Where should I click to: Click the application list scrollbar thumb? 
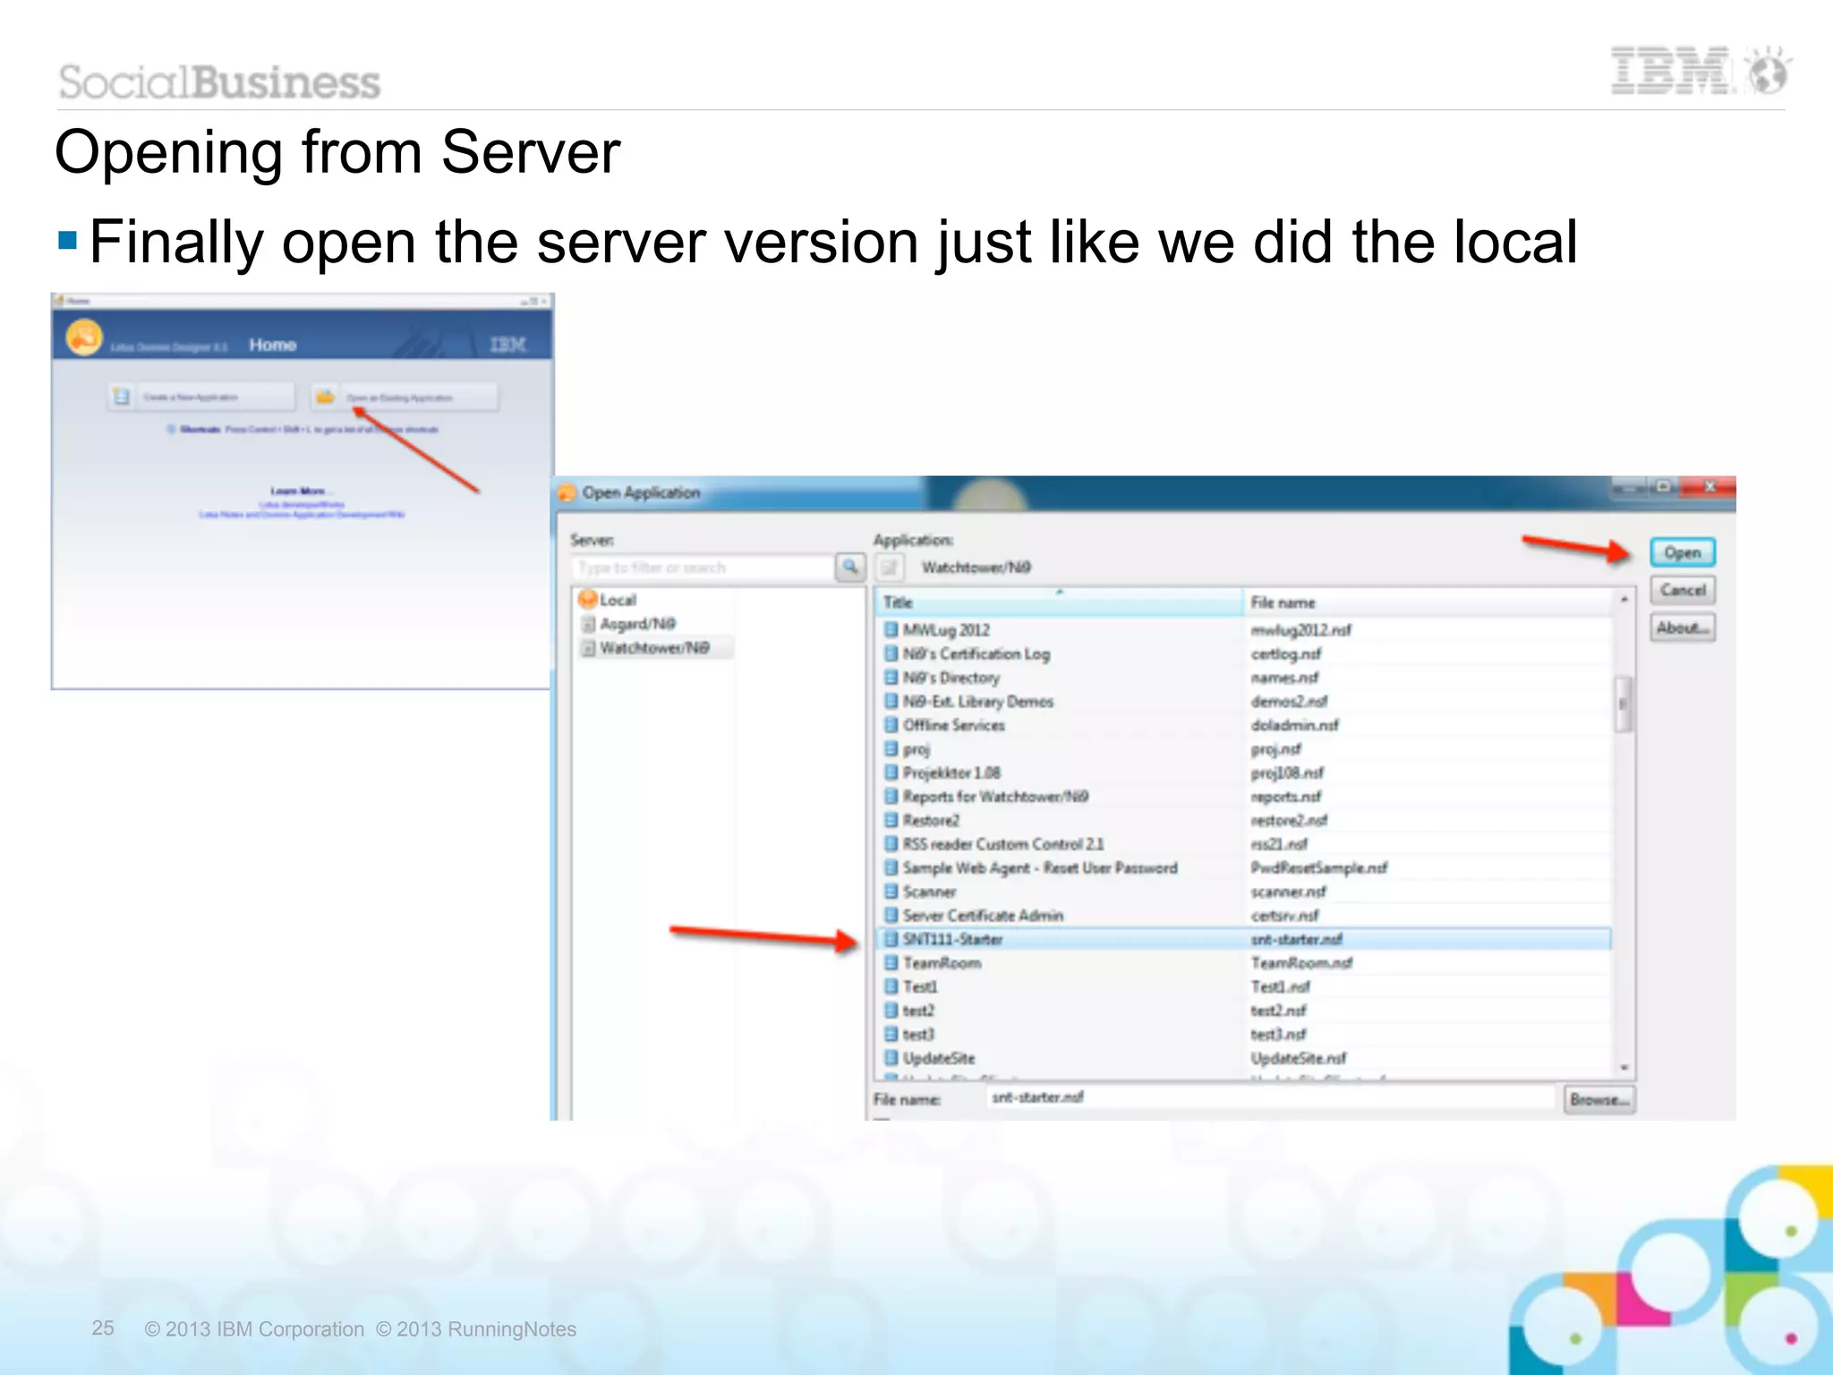(1623, 704)
